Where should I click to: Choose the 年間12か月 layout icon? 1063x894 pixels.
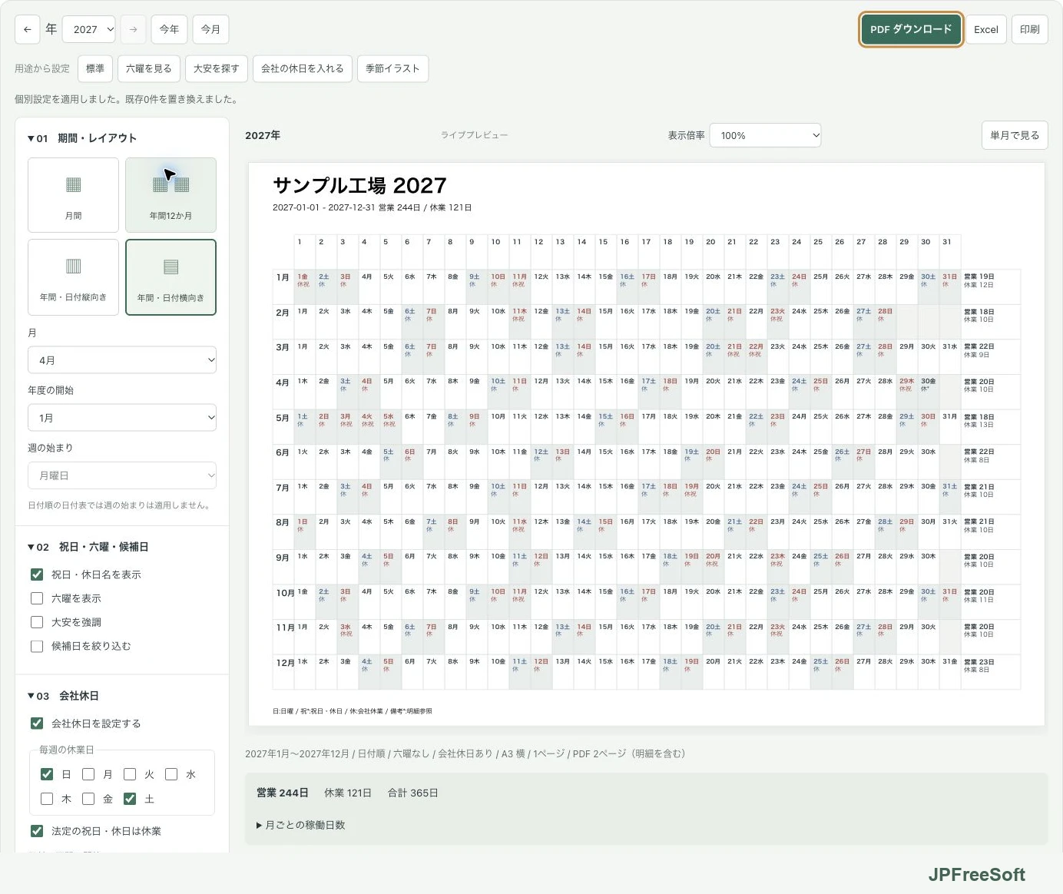pos(171,195)
